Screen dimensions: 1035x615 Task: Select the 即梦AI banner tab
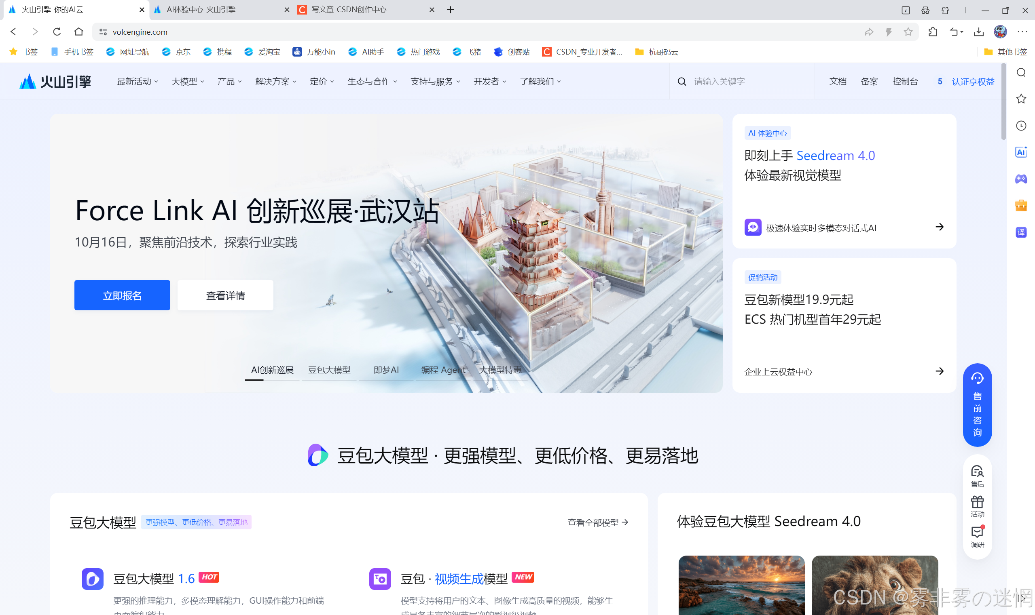coord(386,370)
